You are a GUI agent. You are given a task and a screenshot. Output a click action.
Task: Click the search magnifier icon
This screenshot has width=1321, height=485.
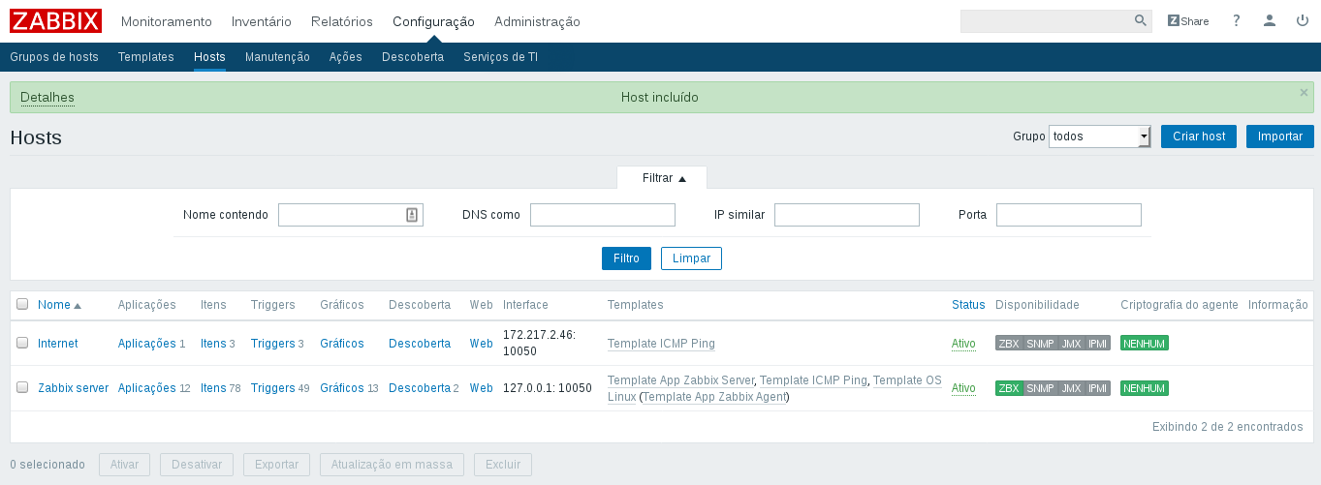(x=1140, y=21)
